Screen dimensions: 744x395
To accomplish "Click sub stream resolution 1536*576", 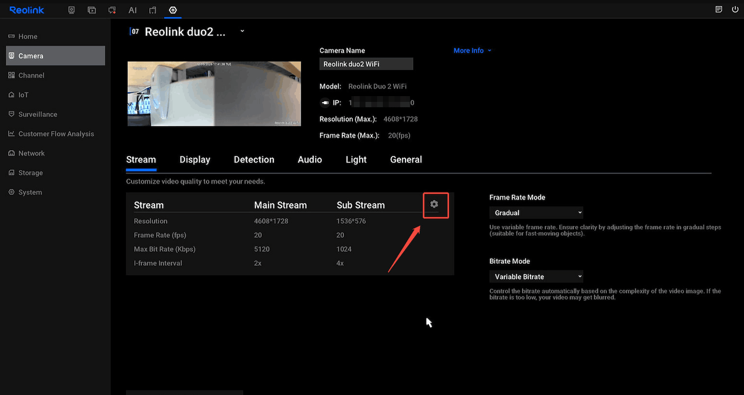I will coord(351,221).
